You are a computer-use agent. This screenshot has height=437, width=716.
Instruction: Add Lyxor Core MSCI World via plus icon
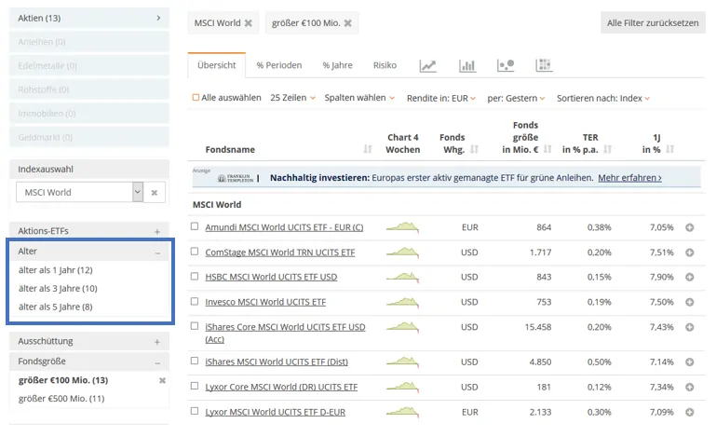(690, 388)
